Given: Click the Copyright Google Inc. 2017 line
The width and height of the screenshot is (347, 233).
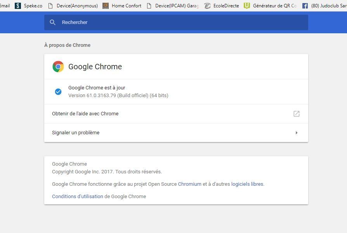Looking at the screenshot, I should (107, 172).
